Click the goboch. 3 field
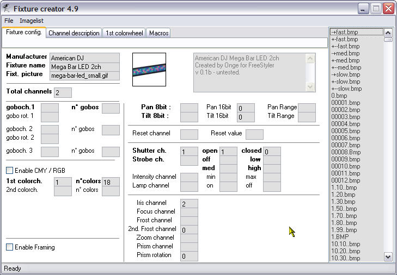397x275 pixels. pos(50,152)
